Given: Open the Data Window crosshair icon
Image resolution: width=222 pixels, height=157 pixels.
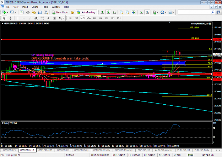Looking at the screenshot, I should click(x=28, y=12).
